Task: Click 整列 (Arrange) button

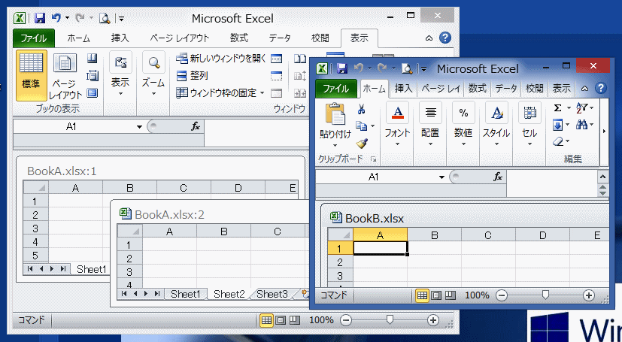Action: click(x=193, y=76)
